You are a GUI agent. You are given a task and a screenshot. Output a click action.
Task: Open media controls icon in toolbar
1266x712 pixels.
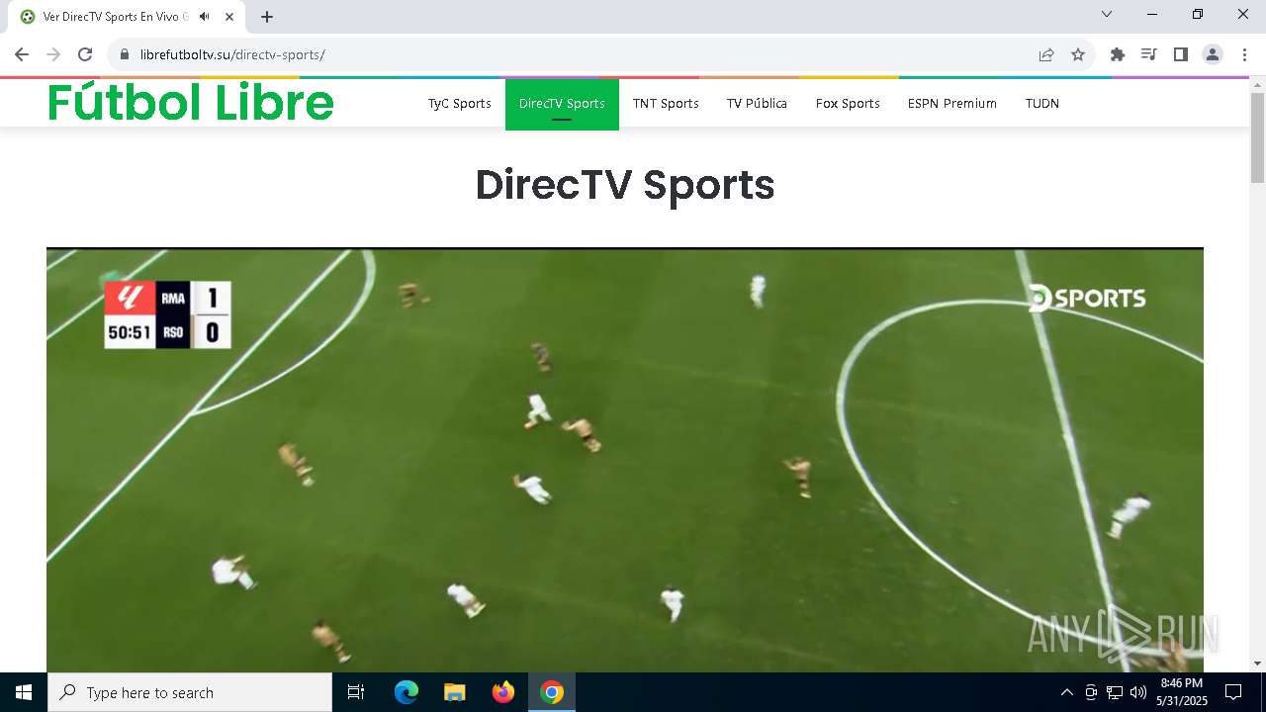[1149, 54]
